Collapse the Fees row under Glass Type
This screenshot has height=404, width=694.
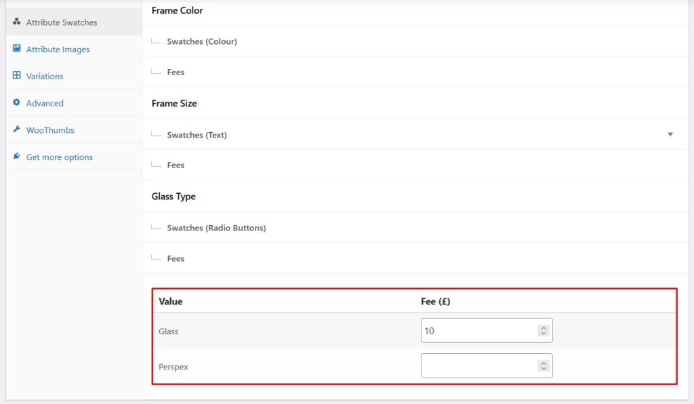click(176, 258)
